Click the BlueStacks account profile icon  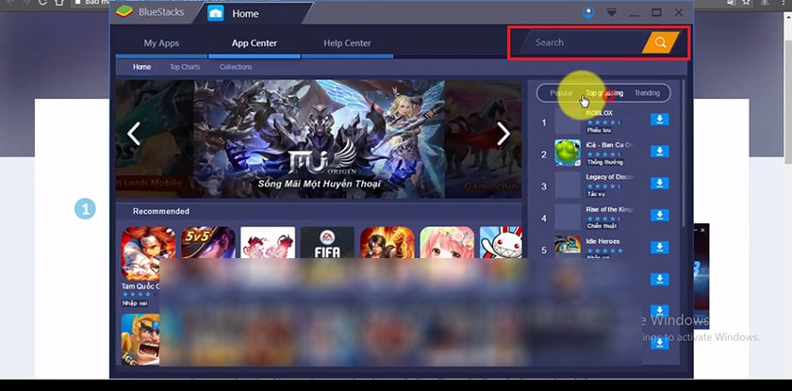[589, 13]
